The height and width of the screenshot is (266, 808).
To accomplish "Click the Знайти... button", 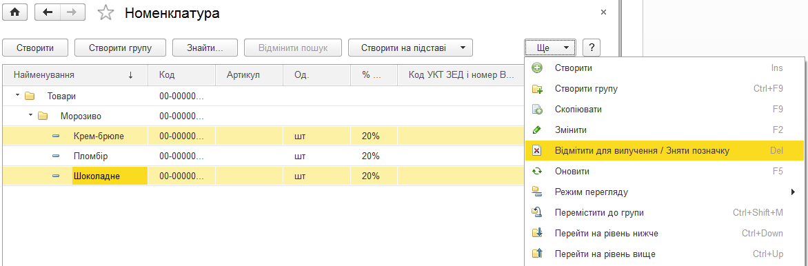I will pos(205,48).
